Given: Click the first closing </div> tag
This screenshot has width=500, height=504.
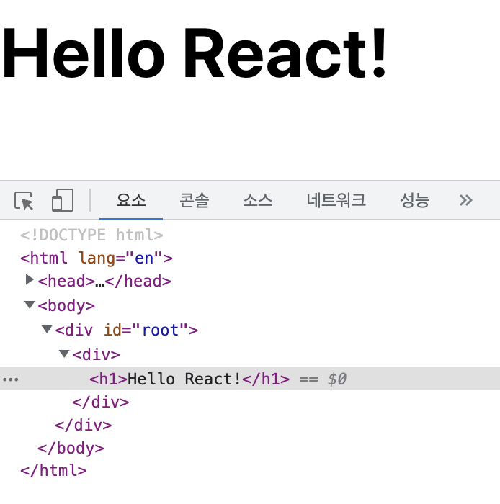Looking at the screenshot, I should tap(101, 402).
